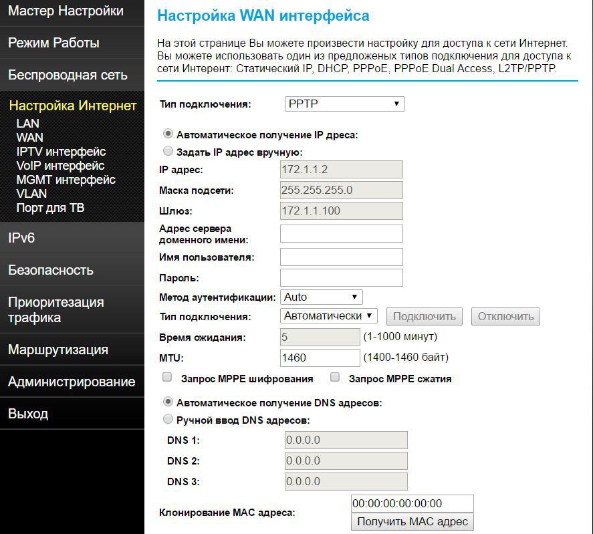
Task: Click the Маска подсети field
Action: click(342, 190)
